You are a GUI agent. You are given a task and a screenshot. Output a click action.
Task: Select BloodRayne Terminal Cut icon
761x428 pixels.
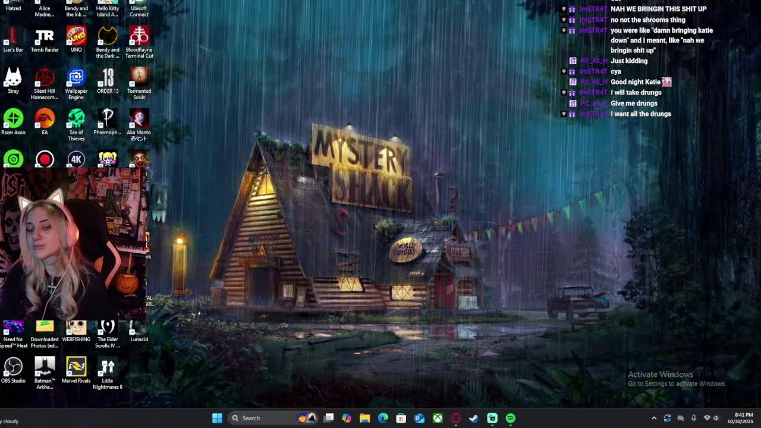click(139, 43)
